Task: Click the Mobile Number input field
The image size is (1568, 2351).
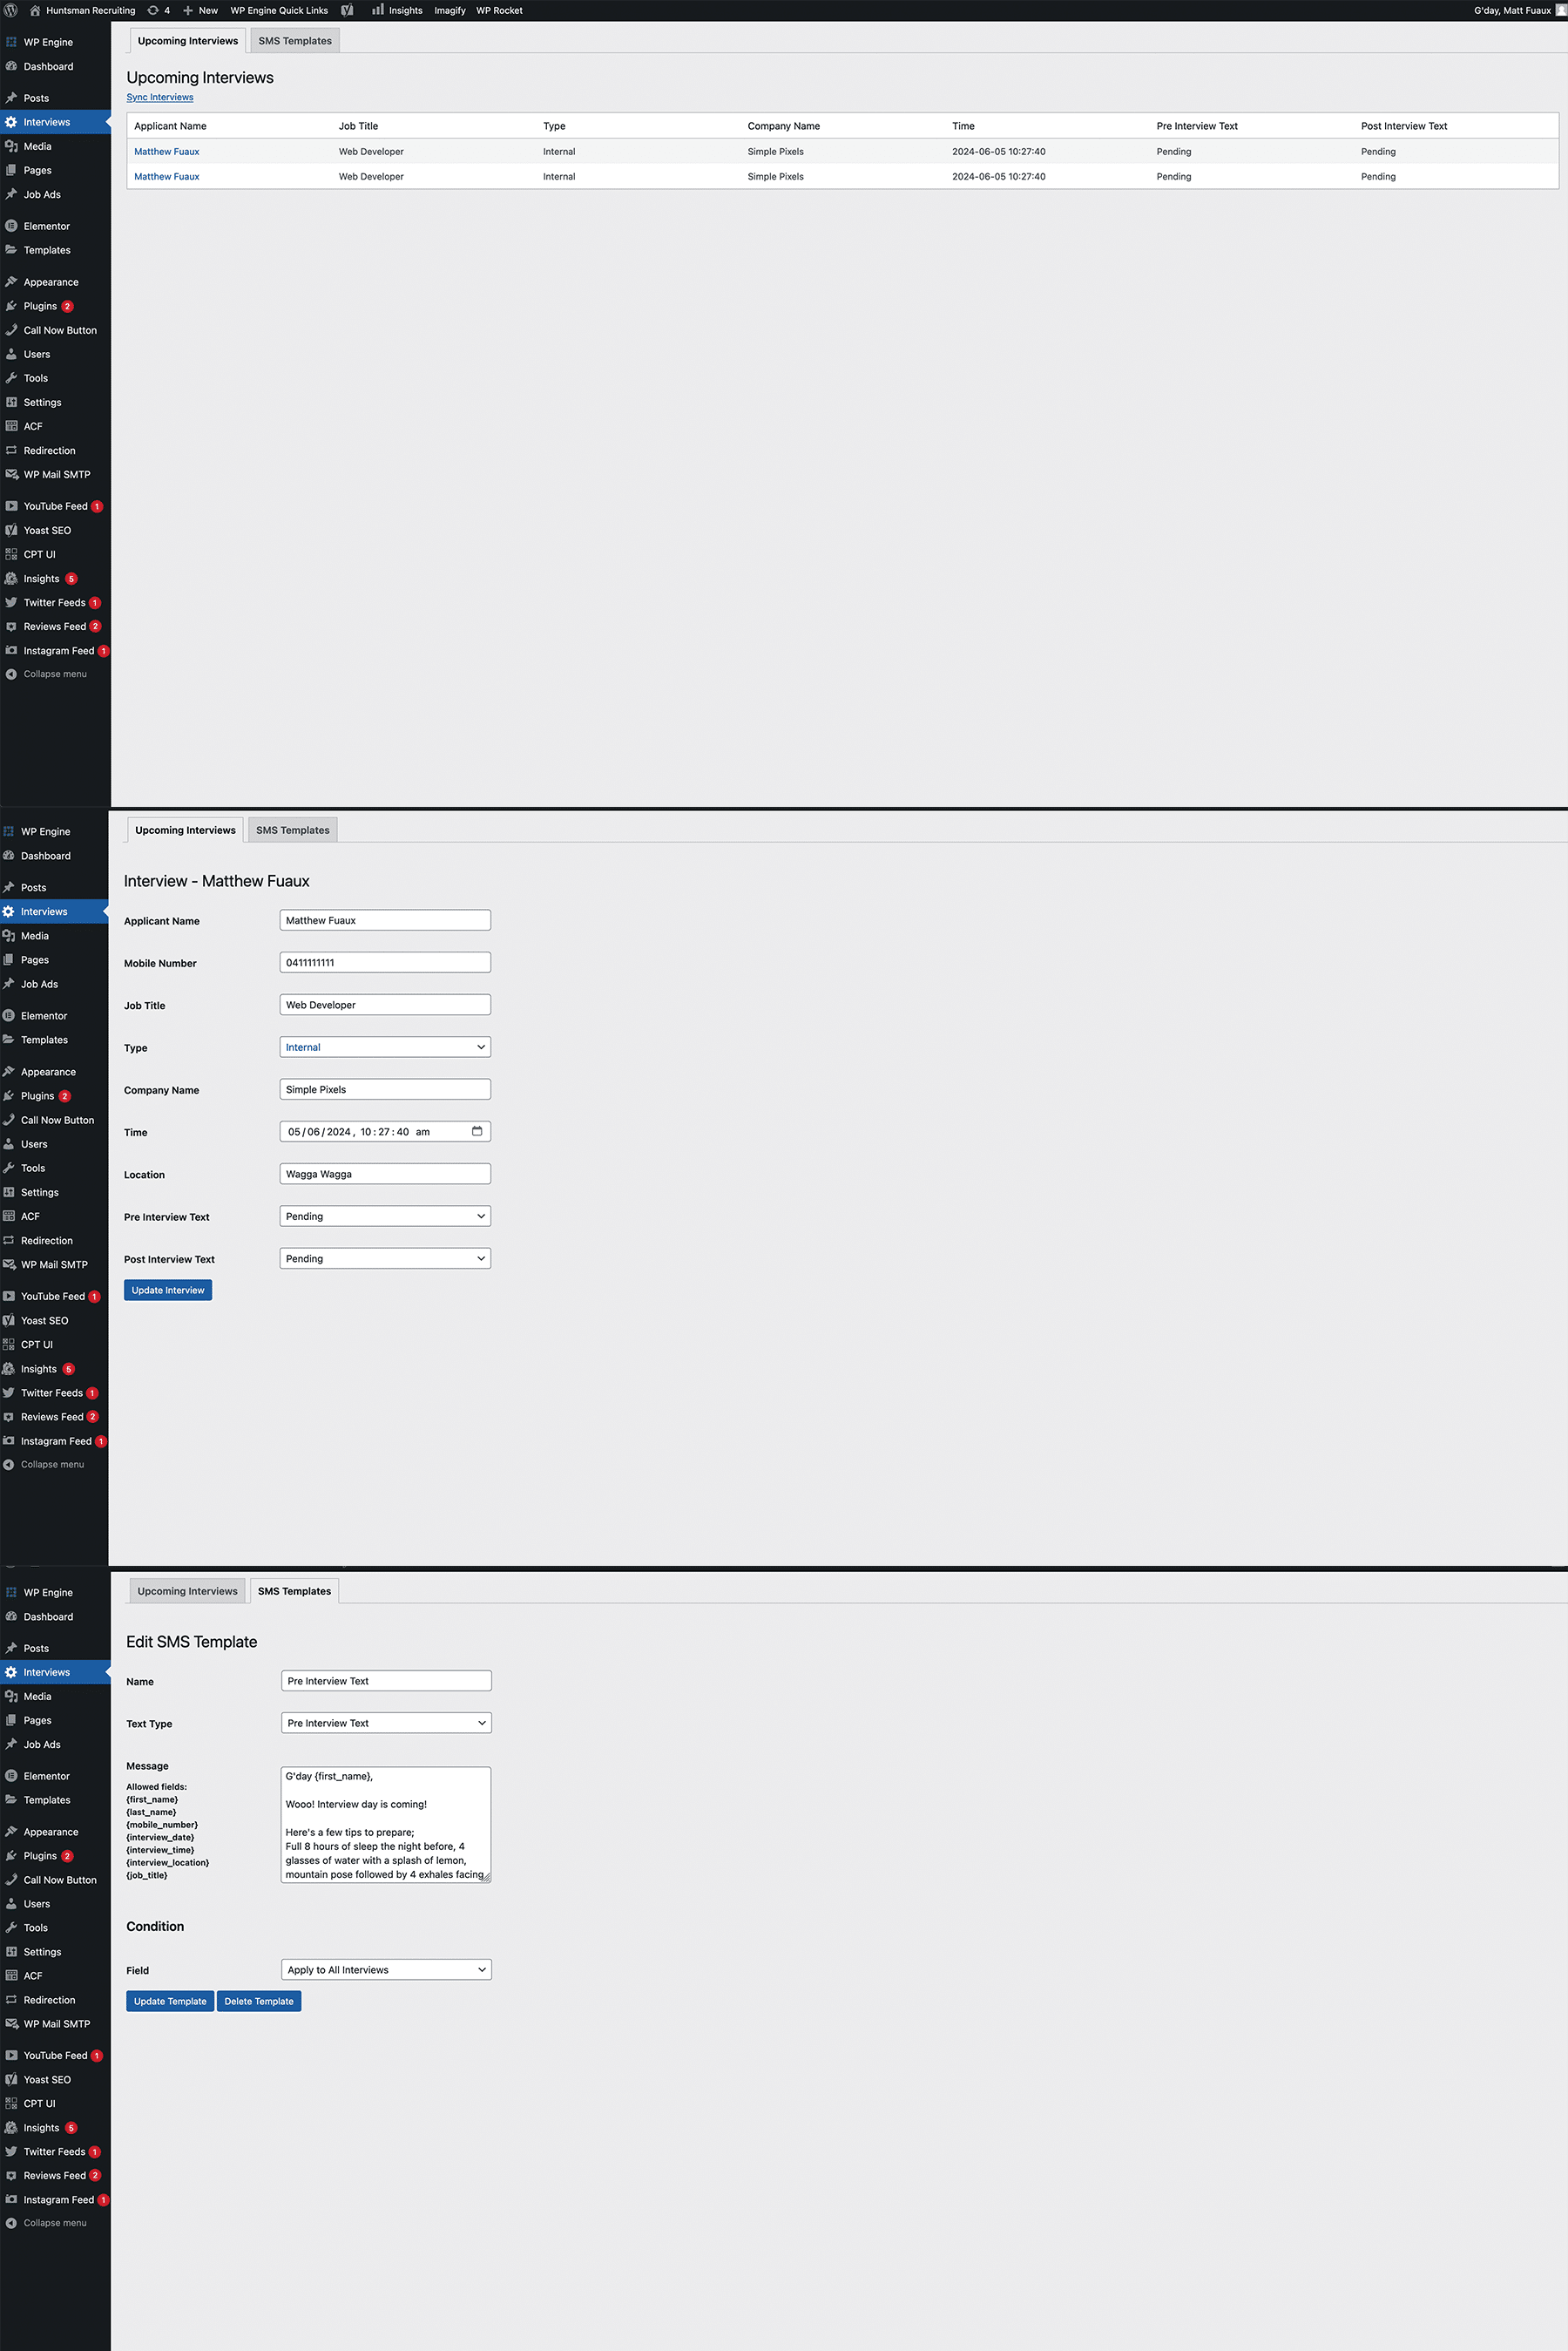Action: click(385, 962)
